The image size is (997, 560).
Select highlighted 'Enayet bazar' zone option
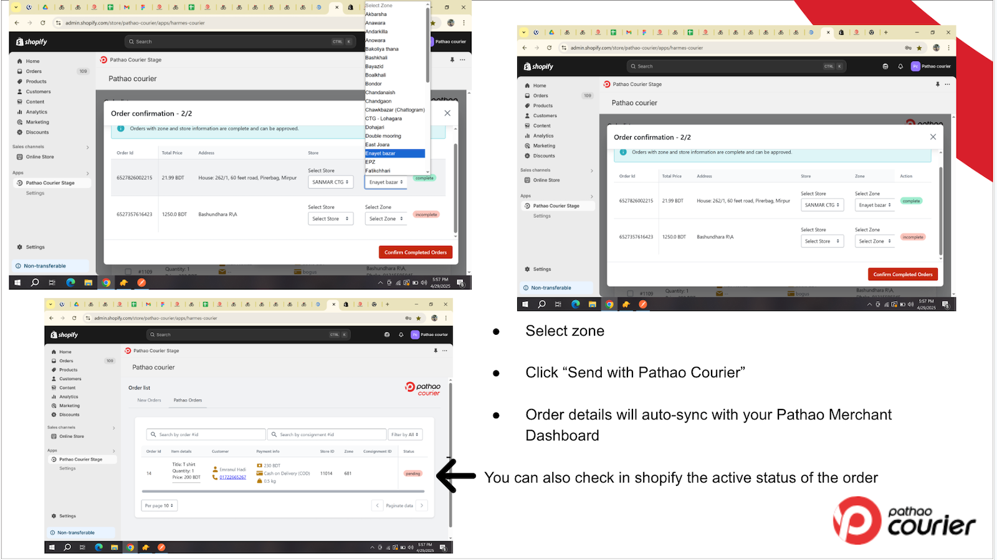[395, 154]
